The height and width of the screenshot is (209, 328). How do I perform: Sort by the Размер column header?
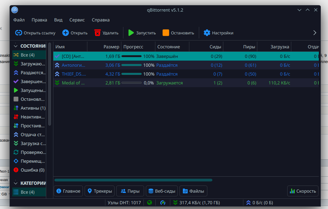(104, 47)
